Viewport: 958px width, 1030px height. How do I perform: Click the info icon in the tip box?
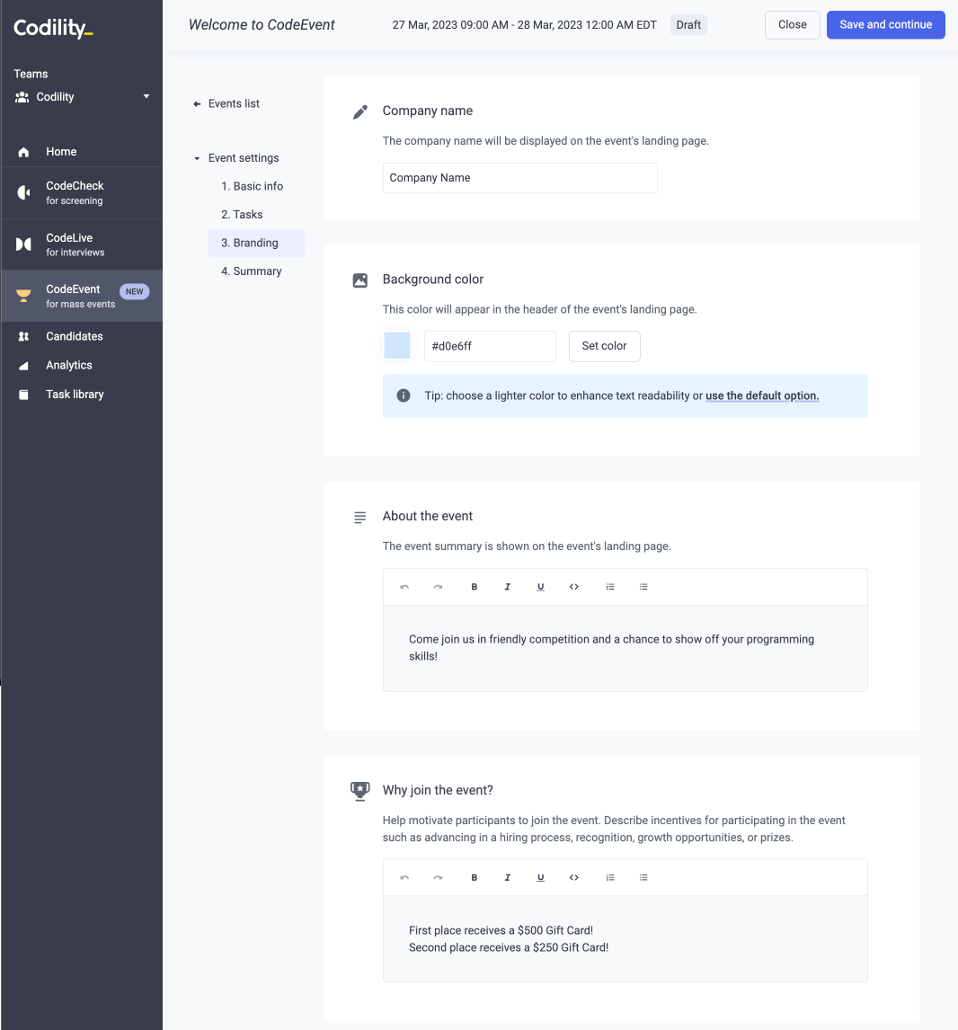point(404,395)
